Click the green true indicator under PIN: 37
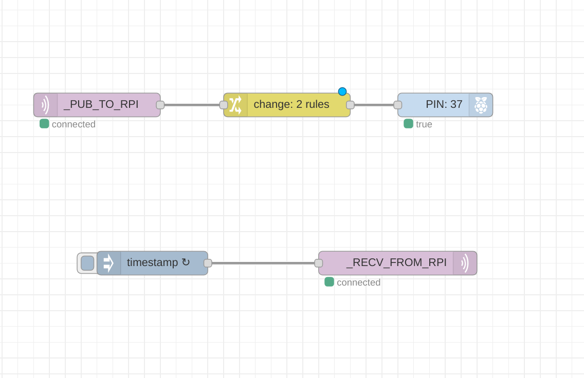This screenshot has height=378, width=584. [x=409, y=124]
